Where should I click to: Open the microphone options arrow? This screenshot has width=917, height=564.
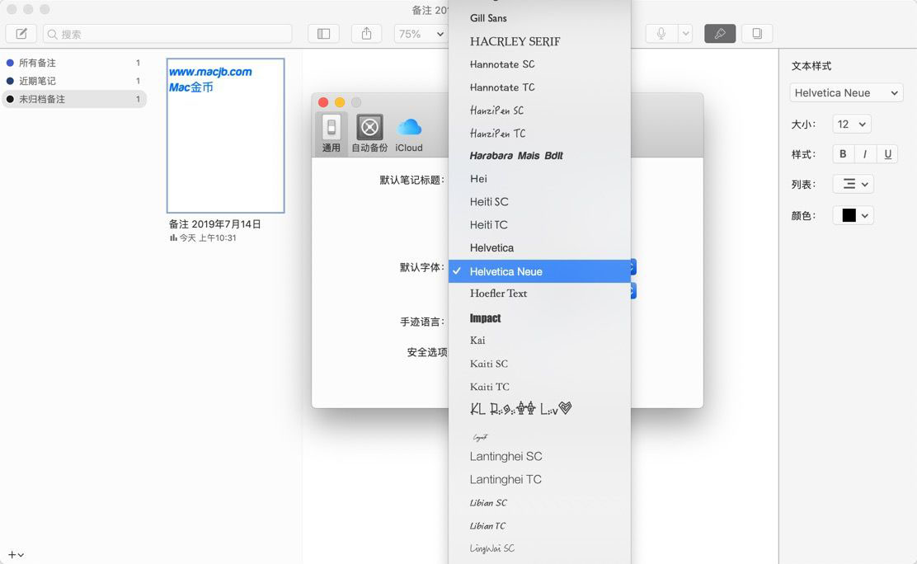[685, 34]
